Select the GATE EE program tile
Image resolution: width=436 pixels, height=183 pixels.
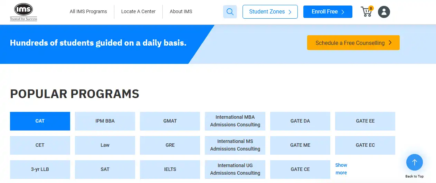click(365, 121)
